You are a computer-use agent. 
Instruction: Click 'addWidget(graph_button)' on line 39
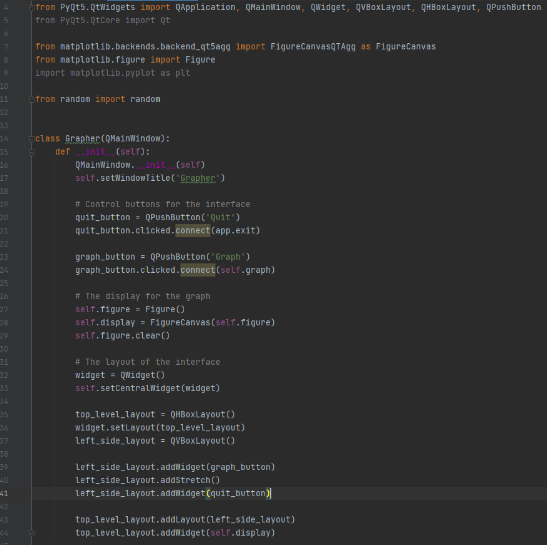pyautogui.click(x=217, y=467)
